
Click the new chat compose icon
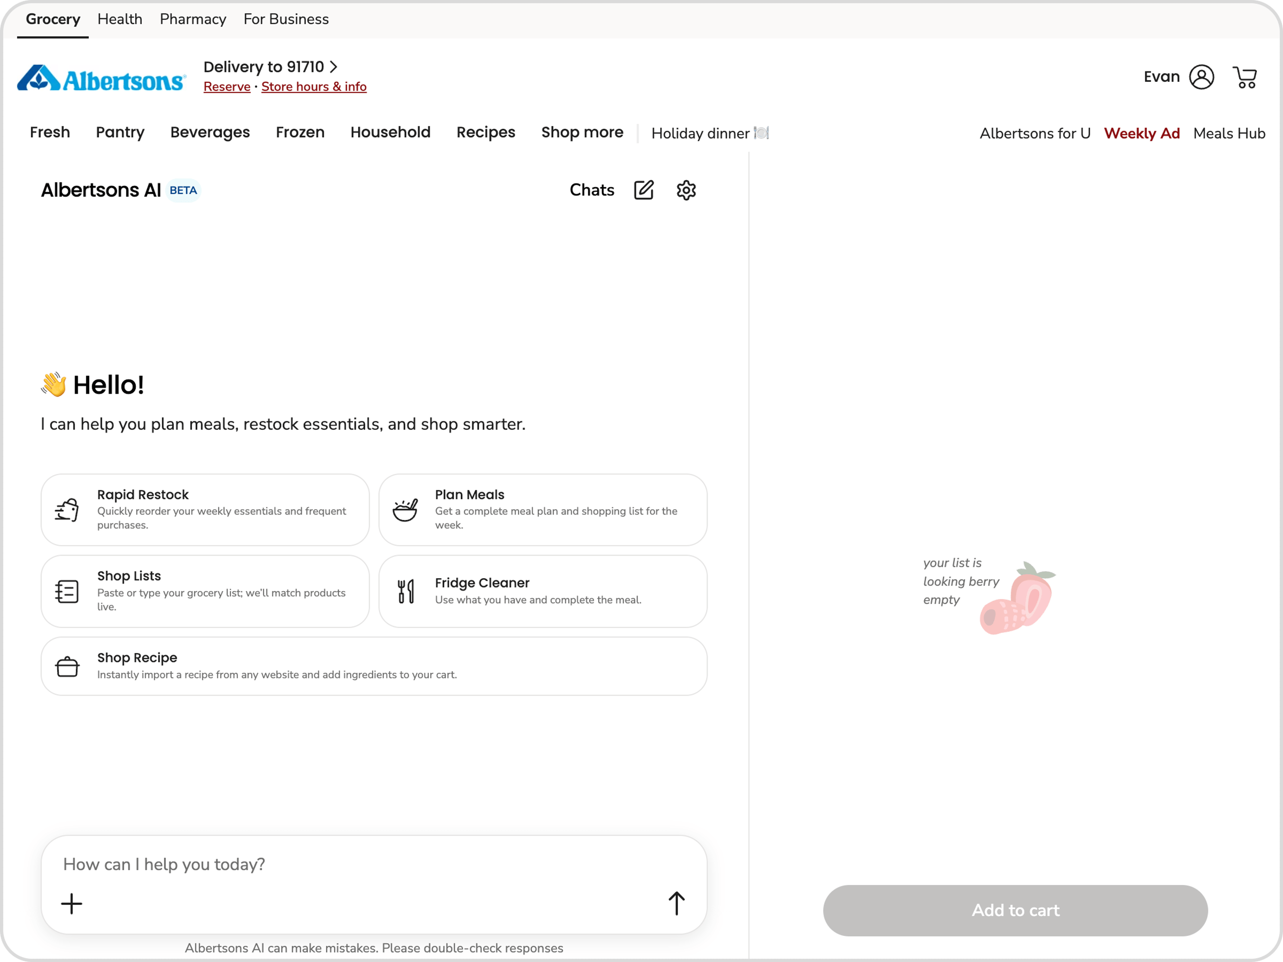pos(643,190)
